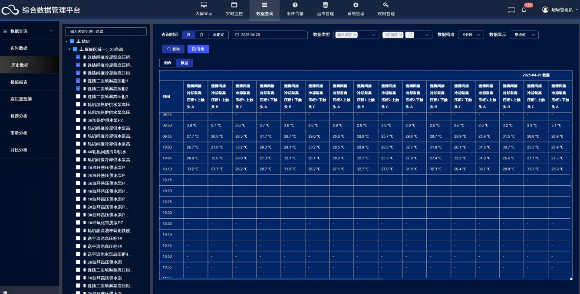Click the hamburger icon beside 数据查询 sidebar title

5,31
